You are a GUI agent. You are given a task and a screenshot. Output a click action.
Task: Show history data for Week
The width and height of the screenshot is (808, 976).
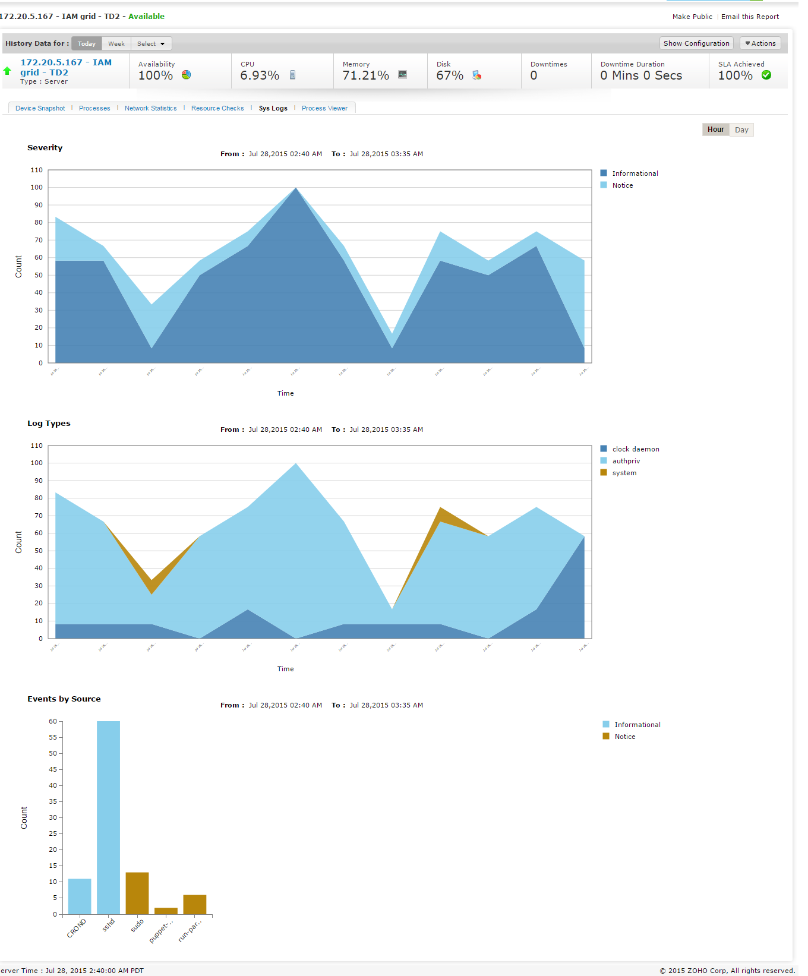tap(116, 44)
